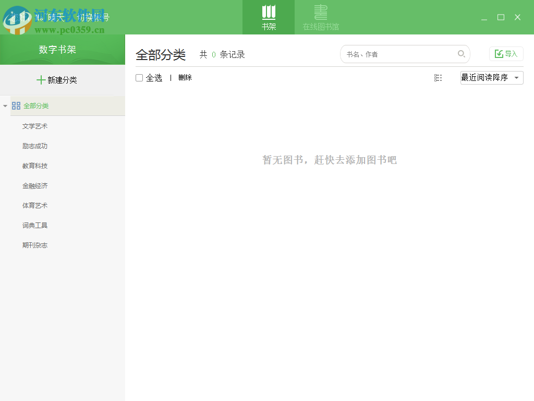Click 切换账号 to switch accounts
The image size is (534, 401).
(x=94, y=17)
